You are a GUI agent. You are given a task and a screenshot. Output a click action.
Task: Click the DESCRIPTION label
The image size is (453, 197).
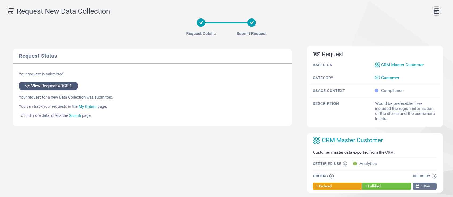click(x=326, y=103)
